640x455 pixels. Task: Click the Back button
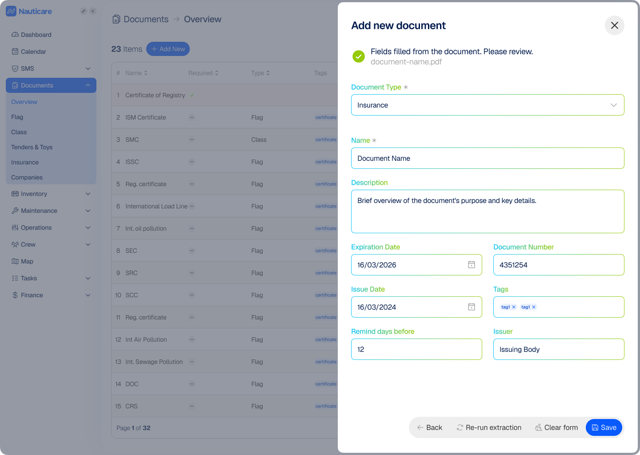point(430,427)
